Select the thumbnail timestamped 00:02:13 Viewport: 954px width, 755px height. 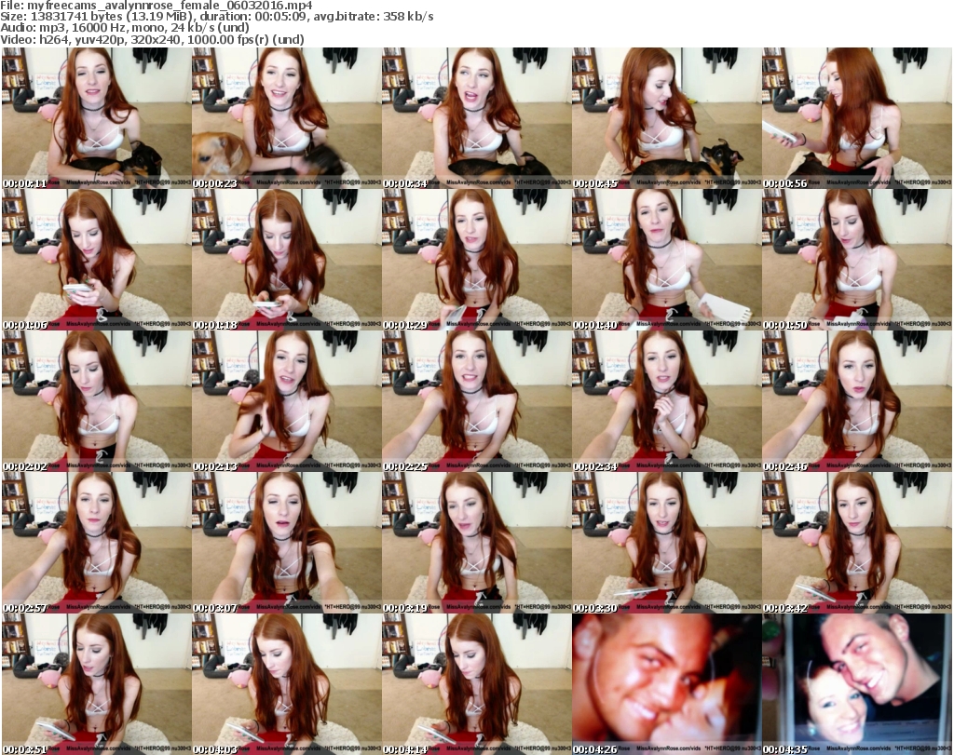287,401
